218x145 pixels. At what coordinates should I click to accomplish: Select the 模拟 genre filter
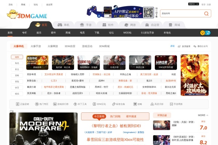(x=17, y=94)
